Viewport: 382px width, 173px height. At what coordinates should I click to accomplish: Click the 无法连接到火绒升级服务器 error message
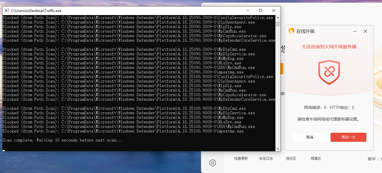pyautogui.click(x=329, y=47)
